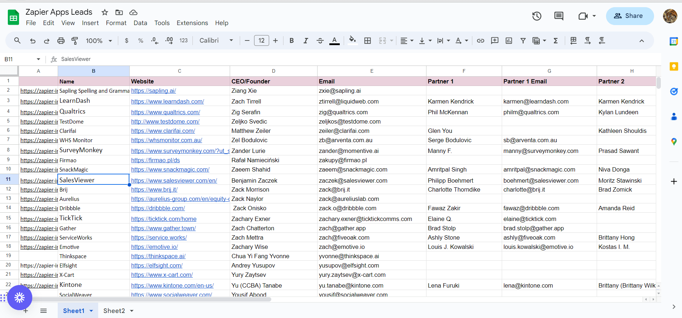Increase font size with plus button
Image resolution: width=682 pixels, height=318 pixels.
pos(275,40)
